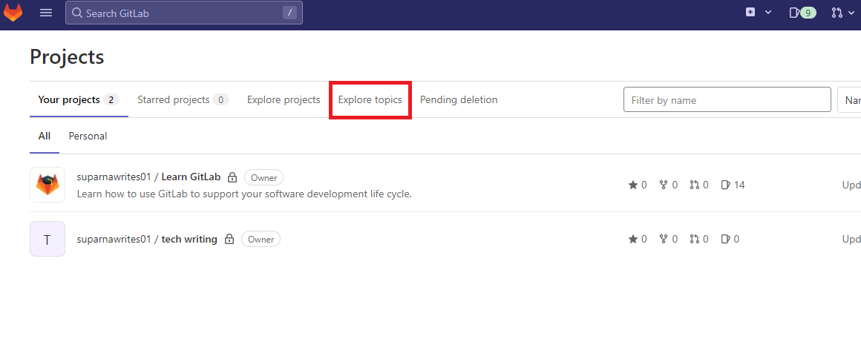Open the suparnawrites01 / tech writing link

click(147, 239)
